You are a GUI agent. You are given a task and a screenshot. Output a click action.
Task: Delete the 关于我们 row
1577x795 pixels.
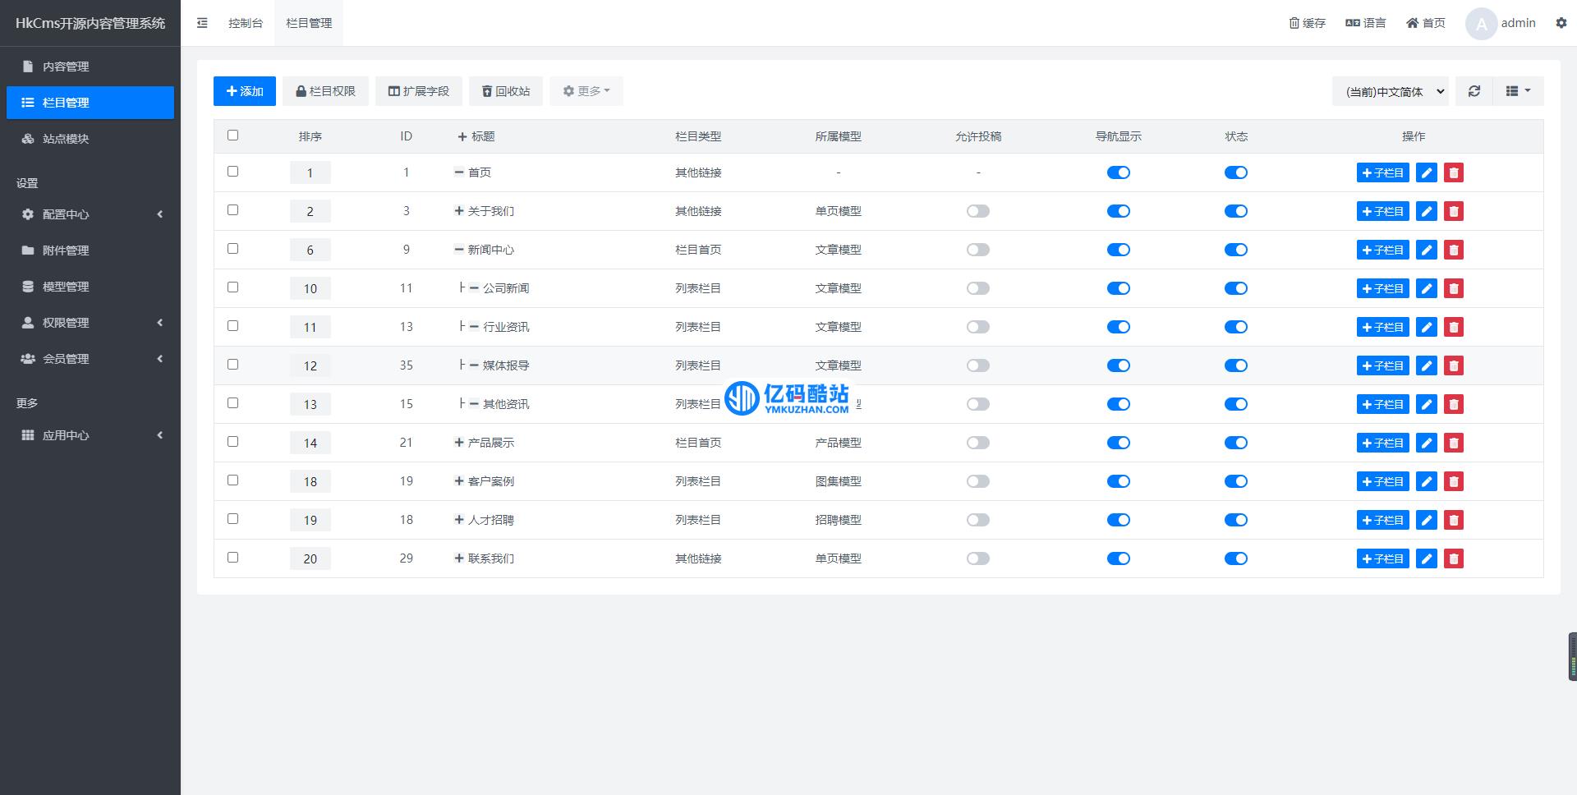1454,211
